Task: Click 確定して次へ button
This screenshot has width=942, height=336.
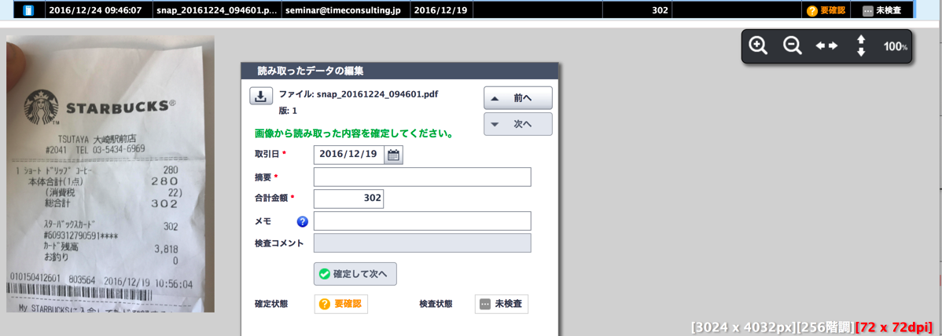Action: (x=355, y=274)
